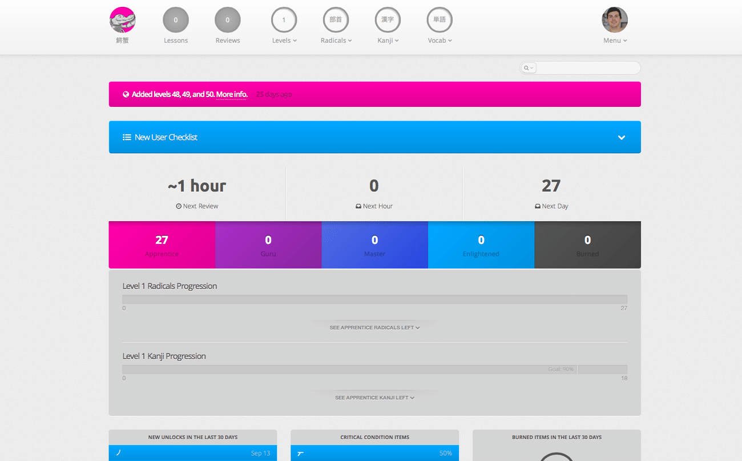Expand 'See Apprentice Radicals Left'
742x461 pixels.
[375, 327]
